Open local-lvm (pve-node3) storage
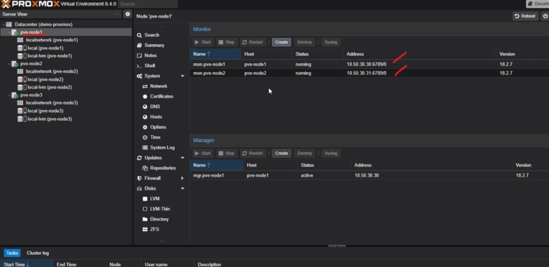Screen dimensions: 549x267 (50, 119)
